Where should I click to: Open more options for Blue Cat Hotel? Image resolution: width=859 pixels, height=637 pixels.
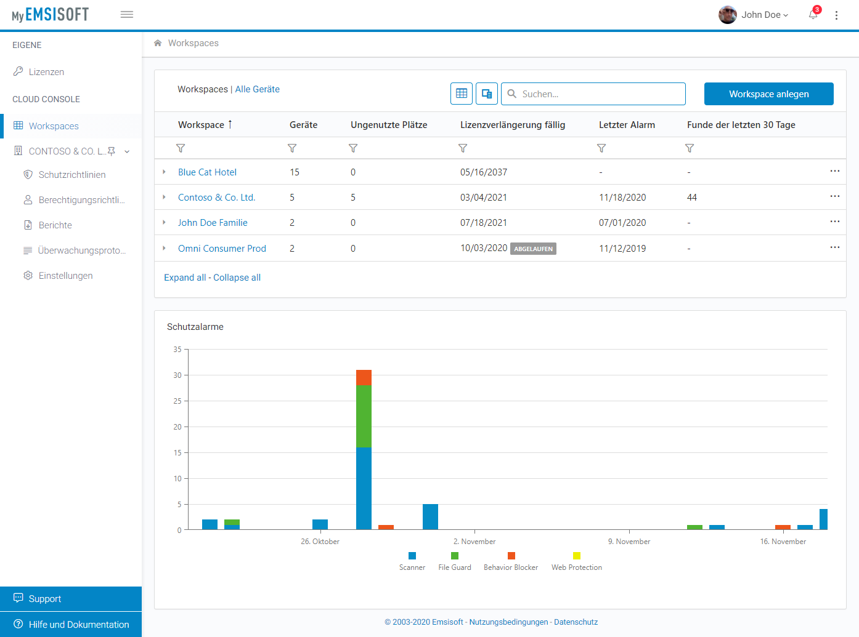tap(835, 171)
